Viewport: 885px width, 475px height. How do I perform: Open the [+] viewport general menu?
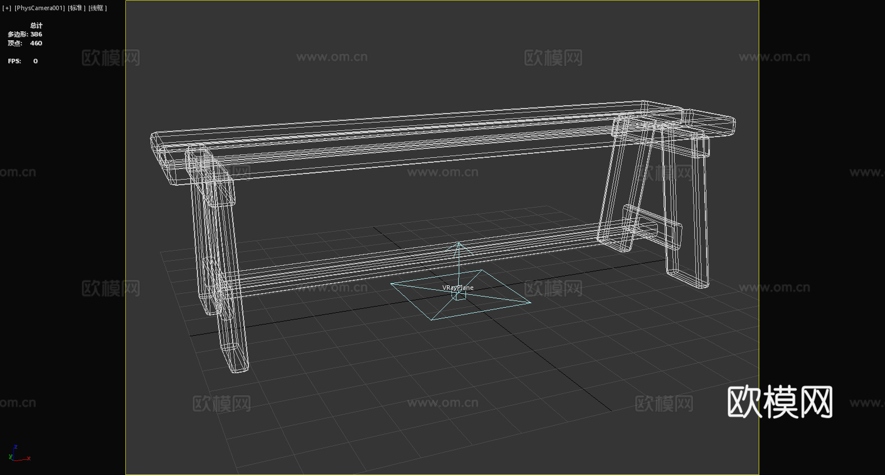pyautogui.click(x=7, y=8)
